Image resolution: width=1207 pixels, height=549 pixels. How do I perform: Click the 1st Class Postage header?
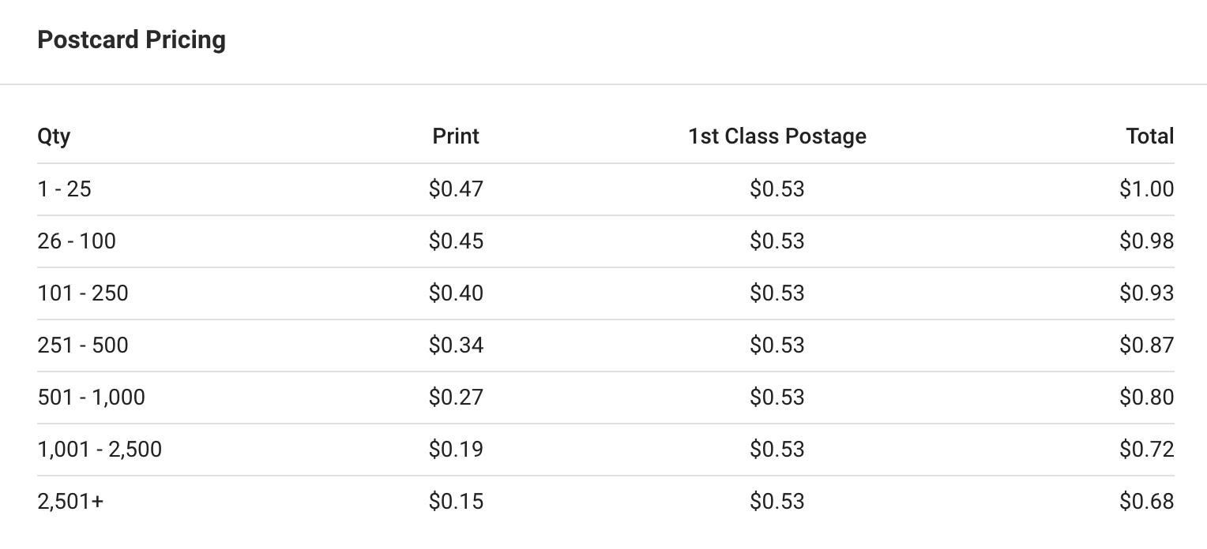(x=777, y=136)
